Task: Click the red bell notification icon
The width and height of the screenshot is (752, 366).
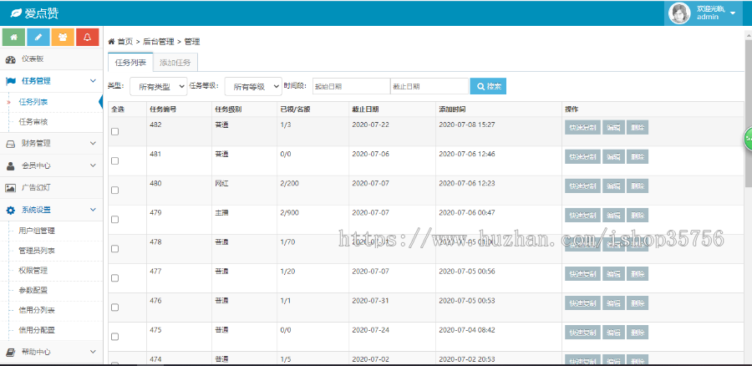Action: 88,38
